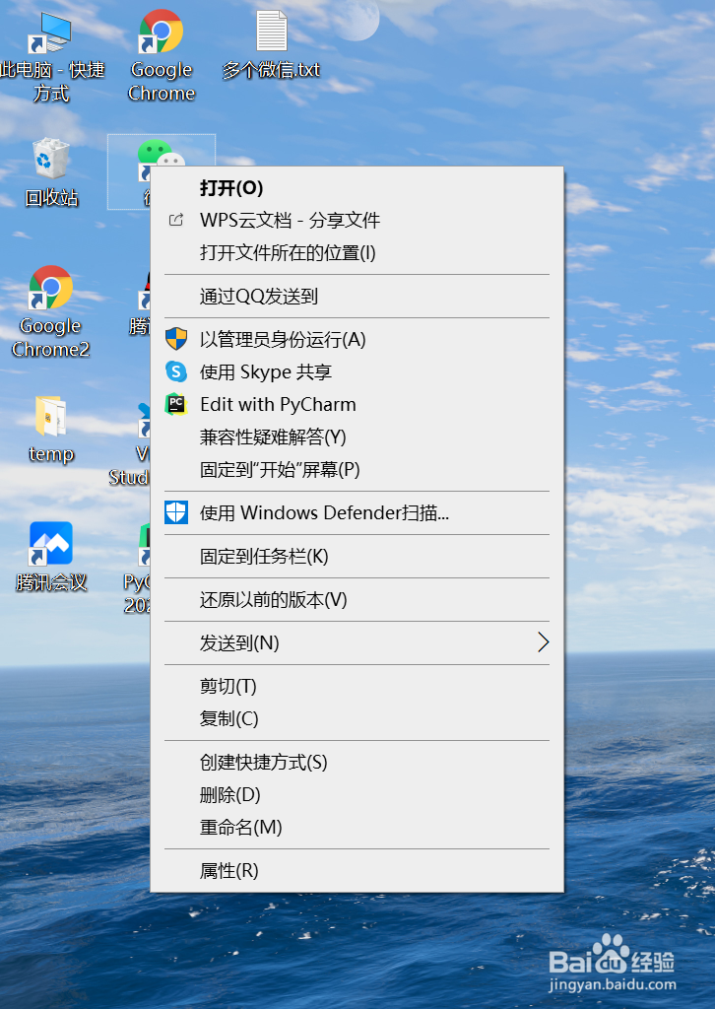Choose 打开文件所在的位置(I)
Image resolution: width=715 pixels, height=1009 pixels.
(x=357, y=253)
